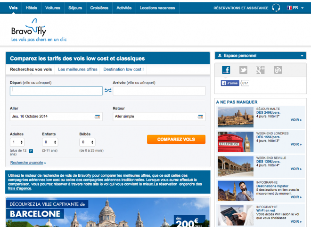The width and height of the screenshot is (311, 227).
Task: Switch to Les meilleures offres tab
Action: coord(78,70)
